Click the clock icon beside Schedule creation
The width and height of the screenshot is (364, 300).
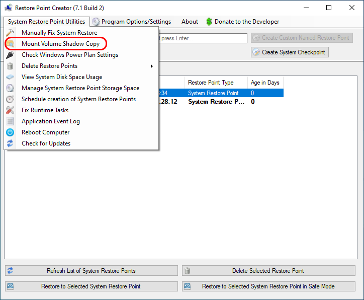click(10, 99)
